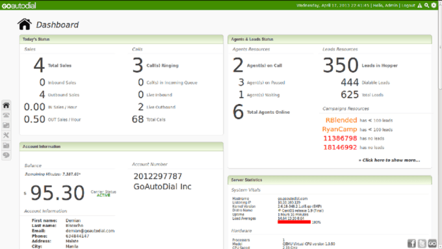Viewport: 442px width, 249px height.
Task: Open the settings gear icon in header
Action: coord(434,5)
